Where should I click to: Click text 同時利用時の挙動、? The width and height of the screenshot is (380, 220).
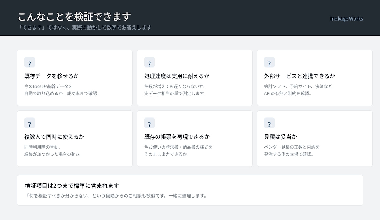(x=42, y=147)
